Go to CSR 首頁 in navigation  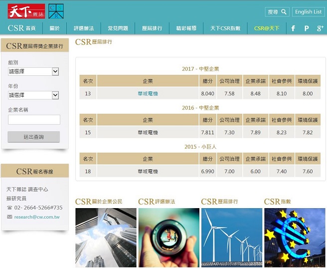click(x=22, y=28)
